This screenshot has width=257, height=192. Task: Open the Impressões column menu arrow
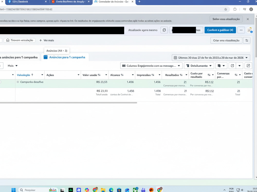coord(159,75)
